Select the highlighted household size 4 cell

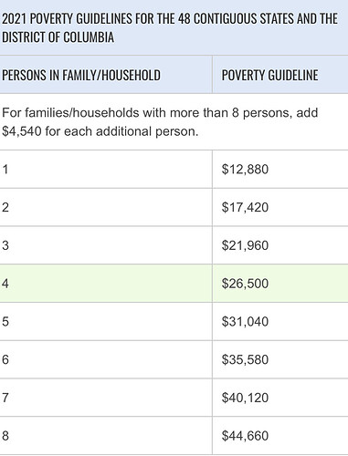pos(106,284)
